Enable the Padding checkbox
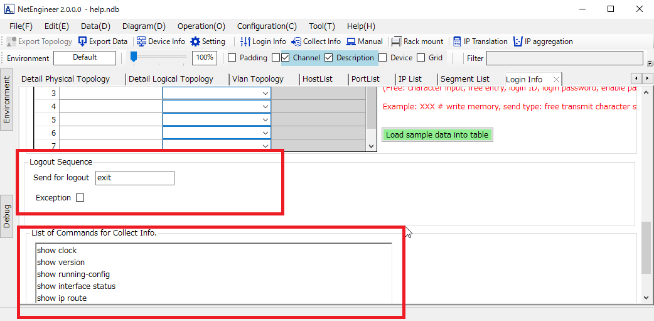This screenshot has height=321, width=654. 232,58
